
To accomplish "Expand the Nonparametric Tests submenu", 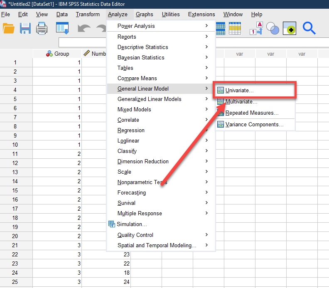I will [161, 182].
